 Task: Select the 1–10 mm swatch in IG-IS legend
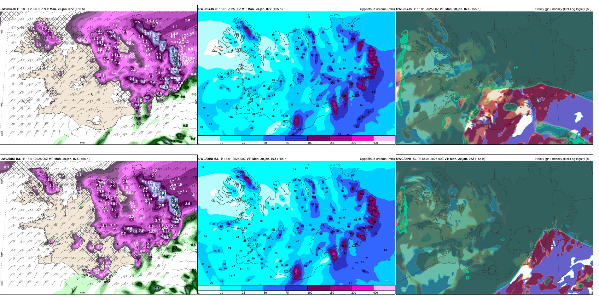pos(209,138)
